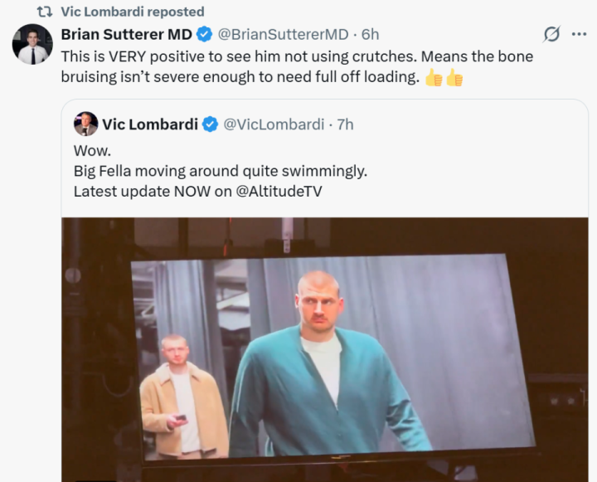
Task: Click Vic Lombardi's small avatar in quoted post
Action: tap(85, 124)
